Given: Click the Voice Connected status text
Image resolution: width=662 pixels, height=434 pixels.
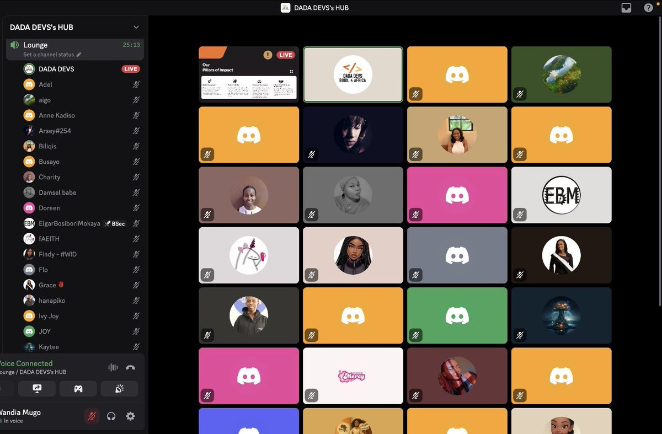Looking at the screenshot, I should [x=26, y=363].
